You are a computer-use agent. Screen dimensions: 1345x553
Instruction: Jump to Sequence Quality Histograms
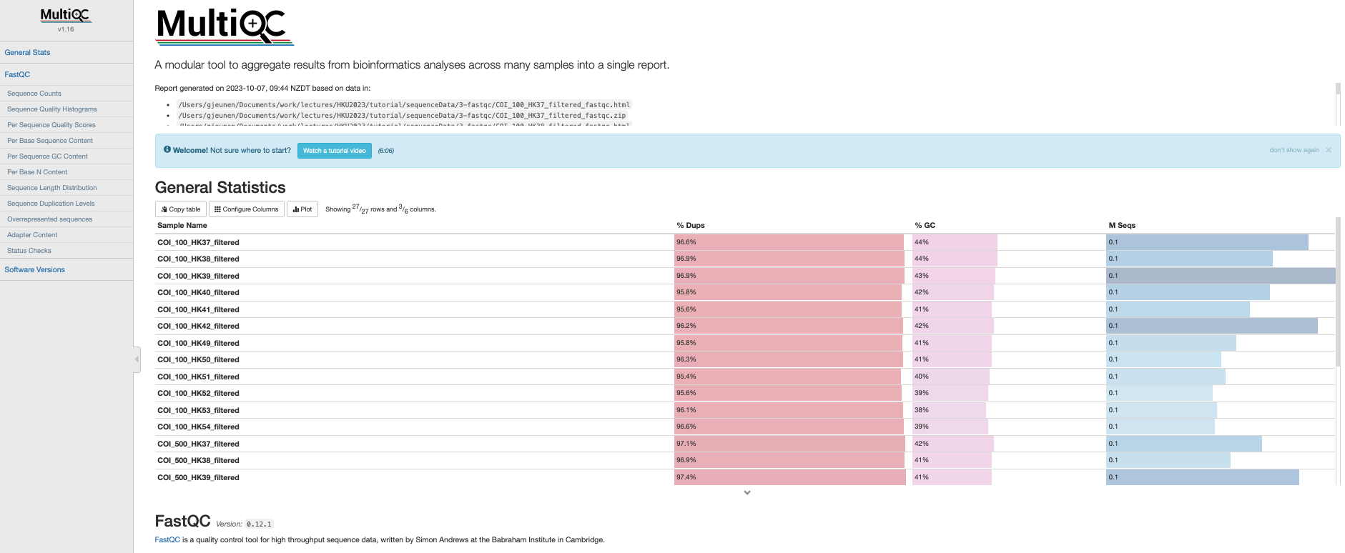(x=52, y=109)
